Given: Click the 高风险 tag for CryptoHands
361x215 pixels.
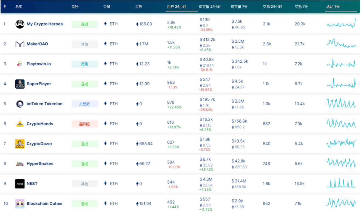Looking at the screenshot, I should (84, 124).
